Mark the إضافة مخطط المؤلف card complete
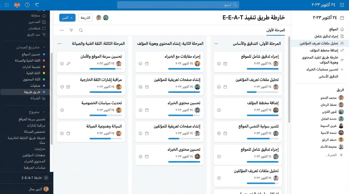 pos(219,110)
